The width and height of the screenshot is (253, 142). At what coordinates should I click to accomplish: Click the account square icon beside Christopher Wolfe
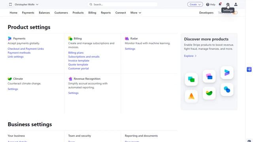11,4
